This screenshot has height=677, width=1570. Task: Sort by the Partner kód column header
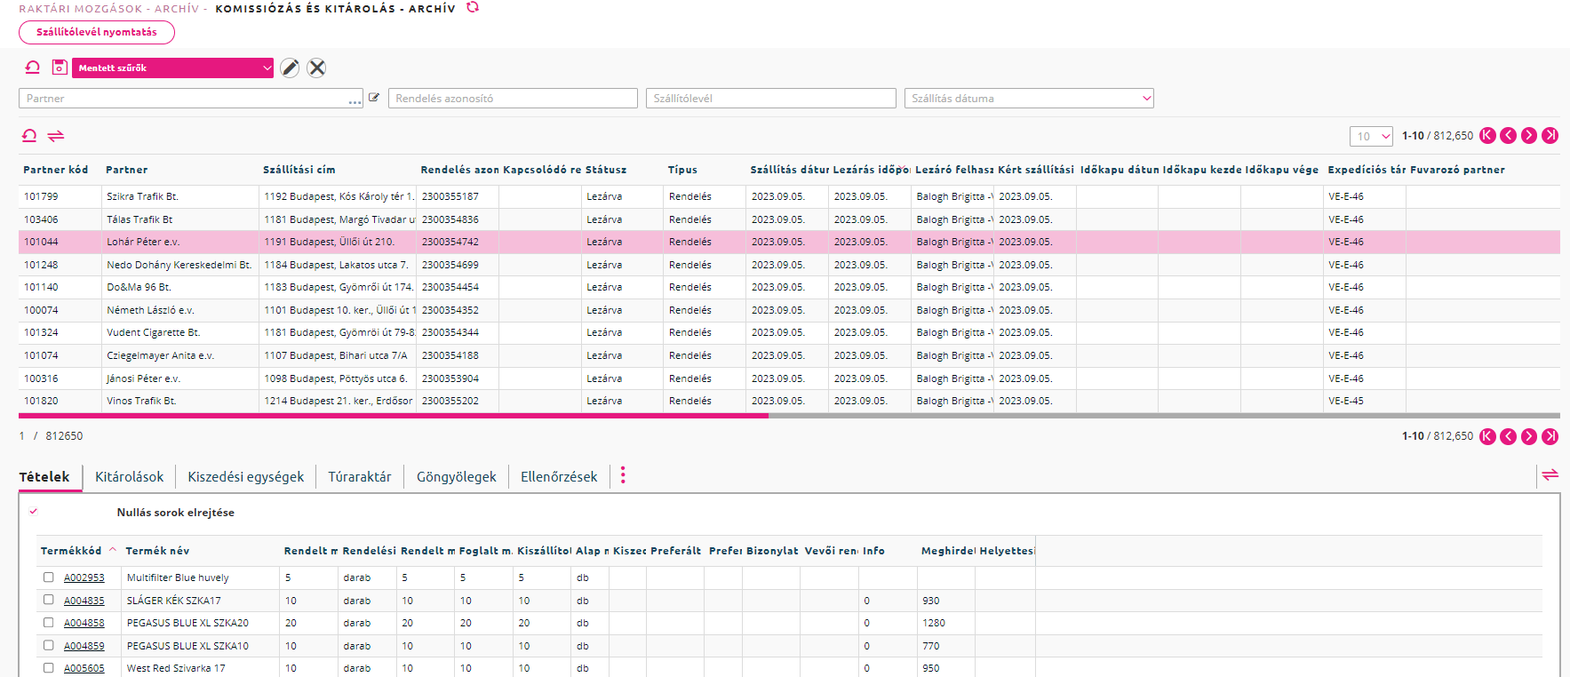[55, 170]
